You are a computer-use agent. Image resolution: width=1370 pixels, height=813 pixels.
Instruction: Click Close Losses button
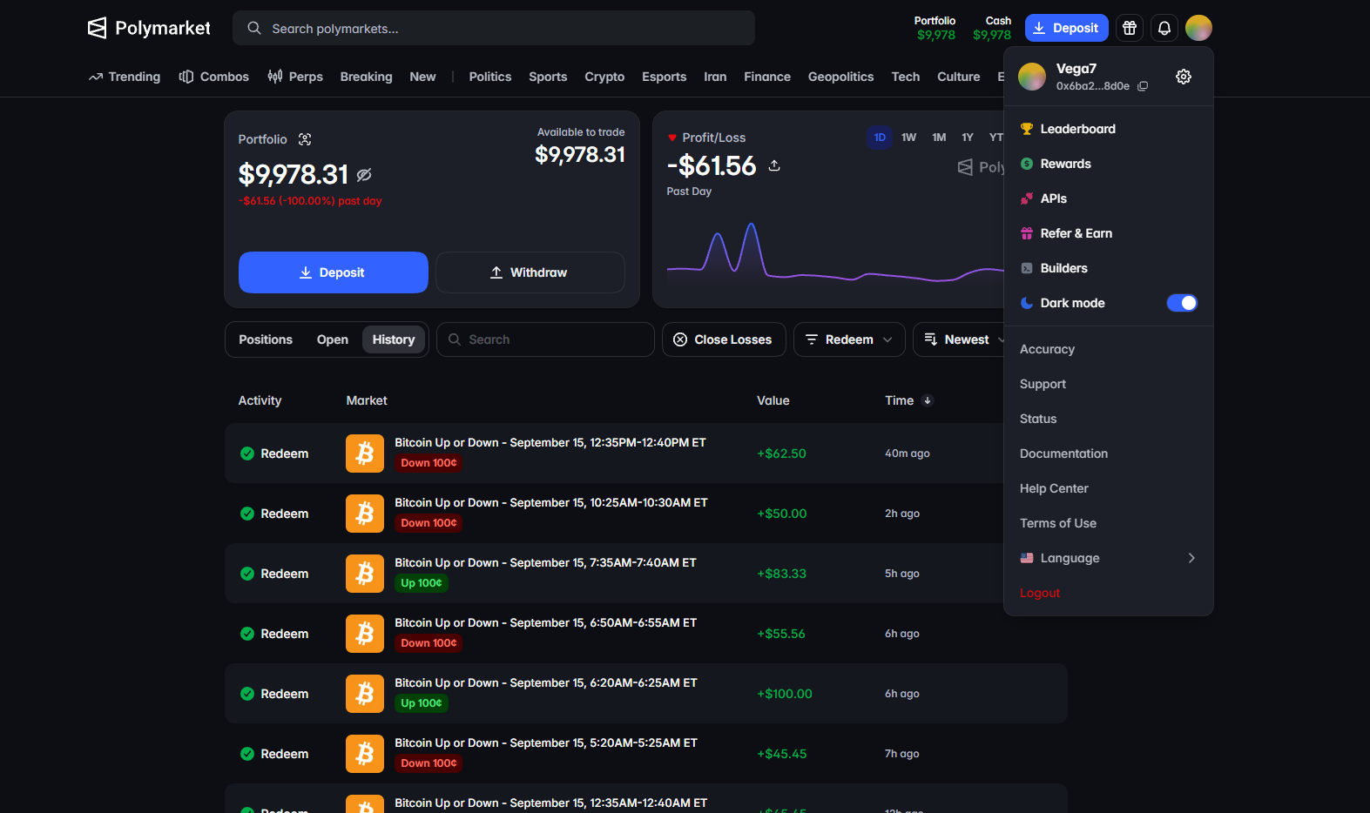tap(724, 339)
